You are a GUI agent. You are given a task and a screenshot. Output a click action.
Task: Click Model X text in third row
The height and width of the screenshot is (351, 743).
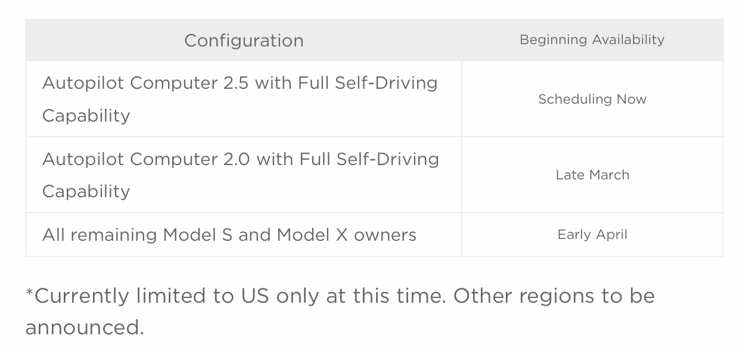[x=312, y=235]
